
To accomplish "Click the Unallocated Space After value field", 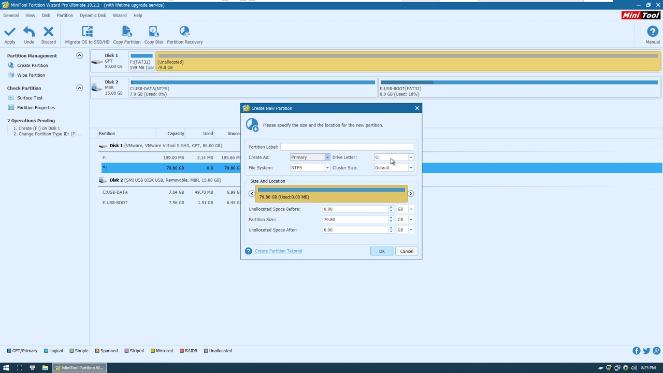I will pos(355,230).
